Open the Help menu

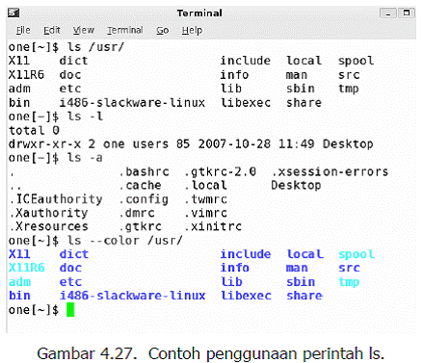click(x=192, y=31)
